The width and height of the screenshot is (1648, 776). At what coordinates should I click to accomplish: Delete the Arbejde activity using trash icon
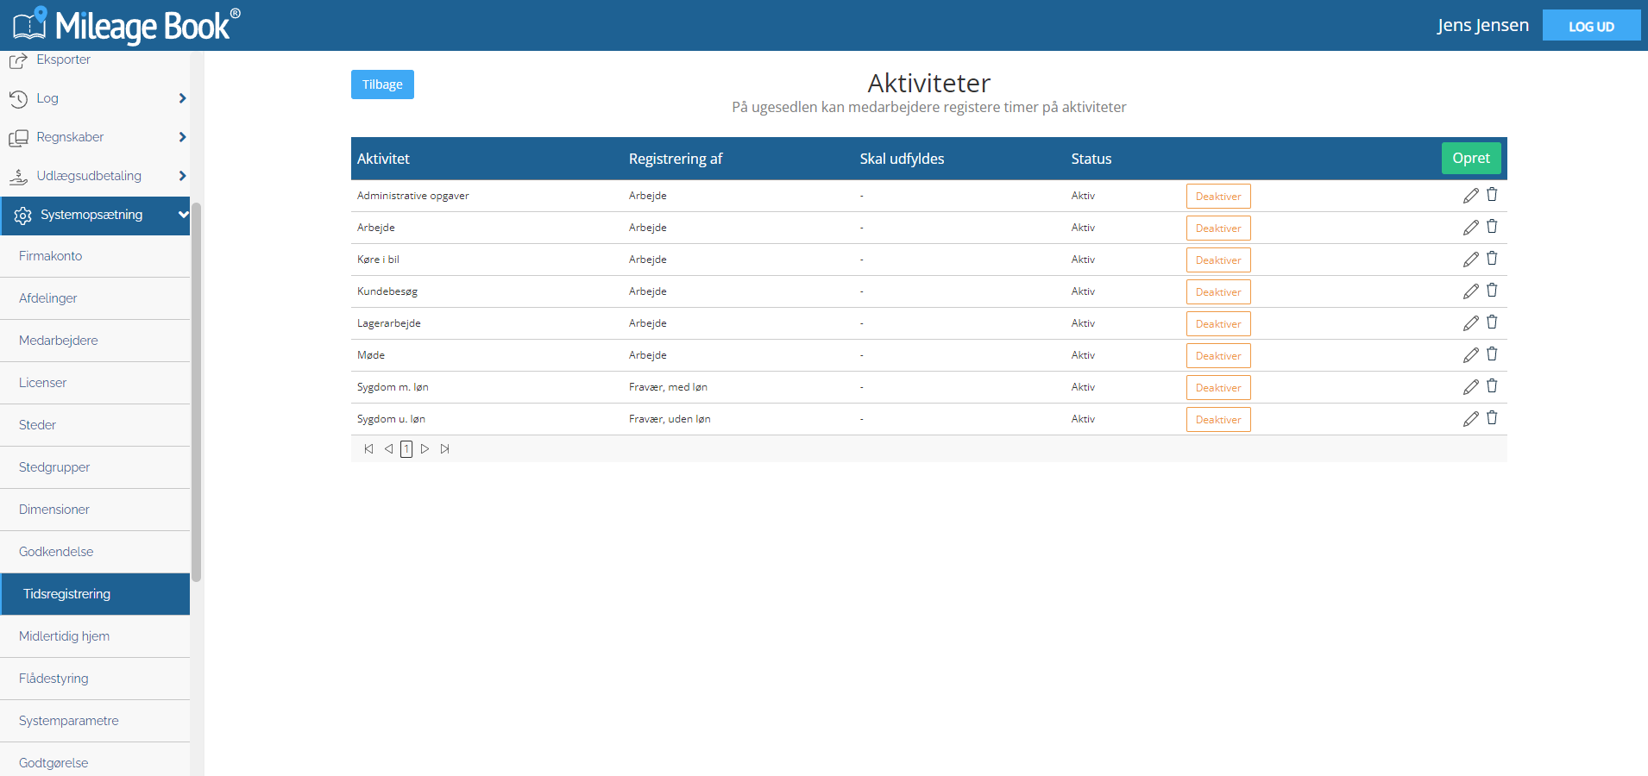(1492, 227)
